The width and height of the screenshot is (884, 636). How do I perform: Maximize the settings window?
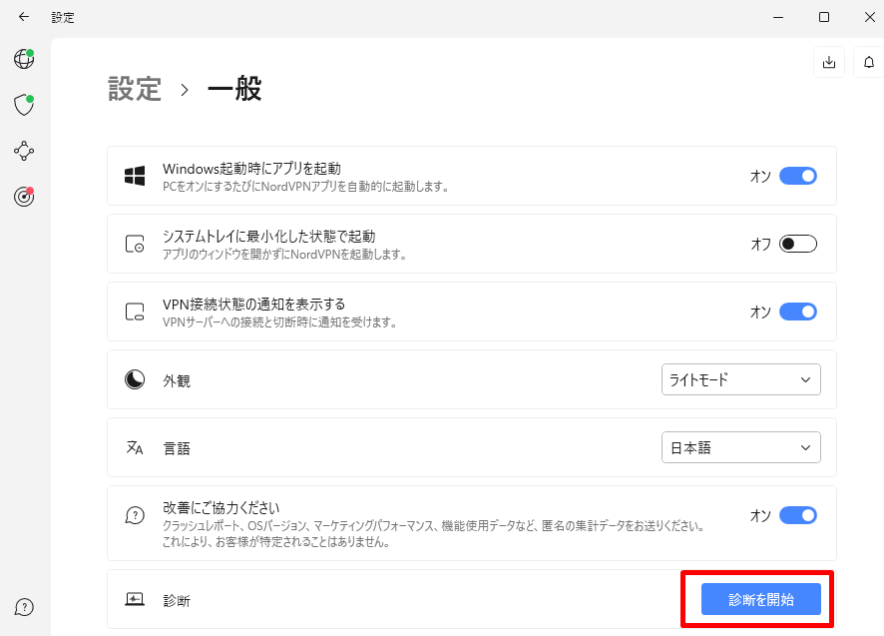[824, 17]
